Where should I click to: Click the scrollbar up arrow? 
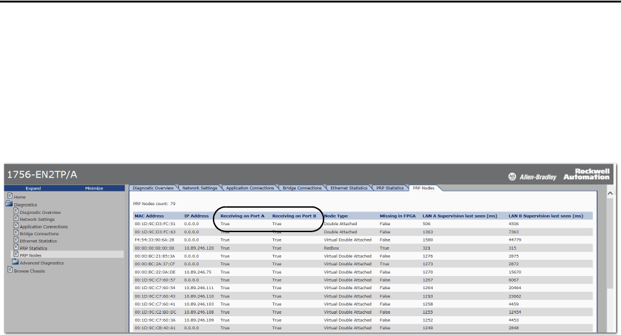[610, 193]
